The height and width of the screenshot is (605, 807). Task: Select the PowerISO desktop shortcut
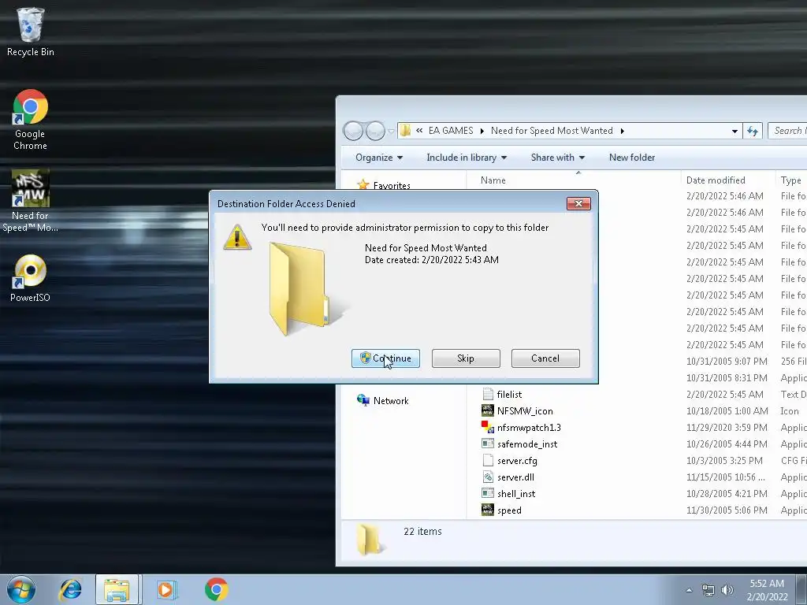click(x=31, y=278)
